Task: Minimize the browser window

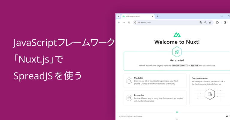Action: pos(222,16)
